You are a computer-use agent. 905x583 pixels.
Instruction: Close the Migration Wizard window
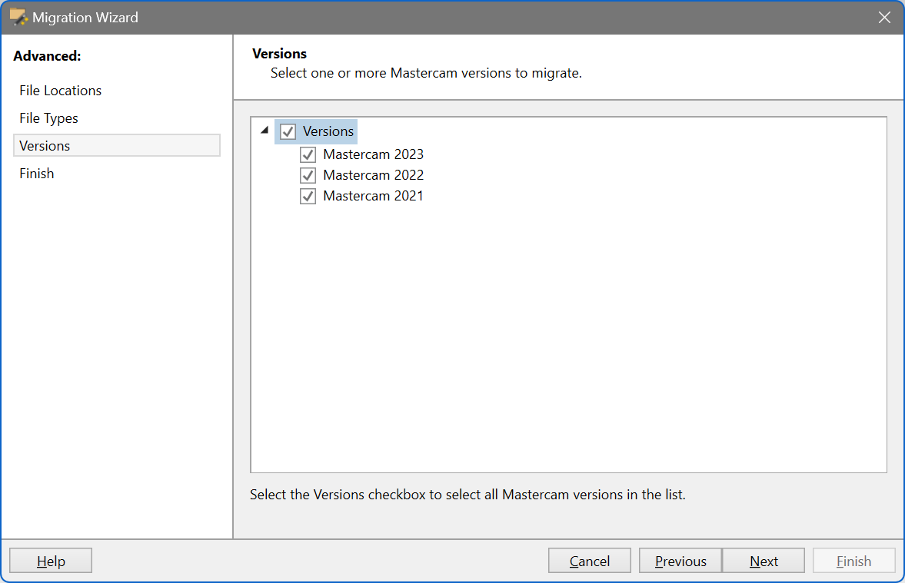[x=884, y=18]
